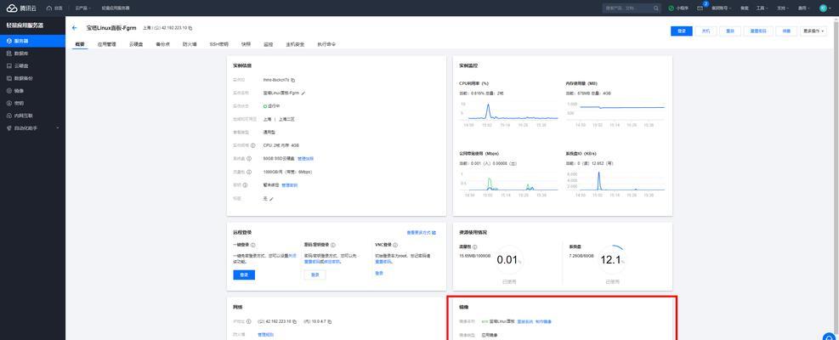Click the blue 登录 button in header
The height and width of the screenshot is (340, 839).
pos(681,31)
